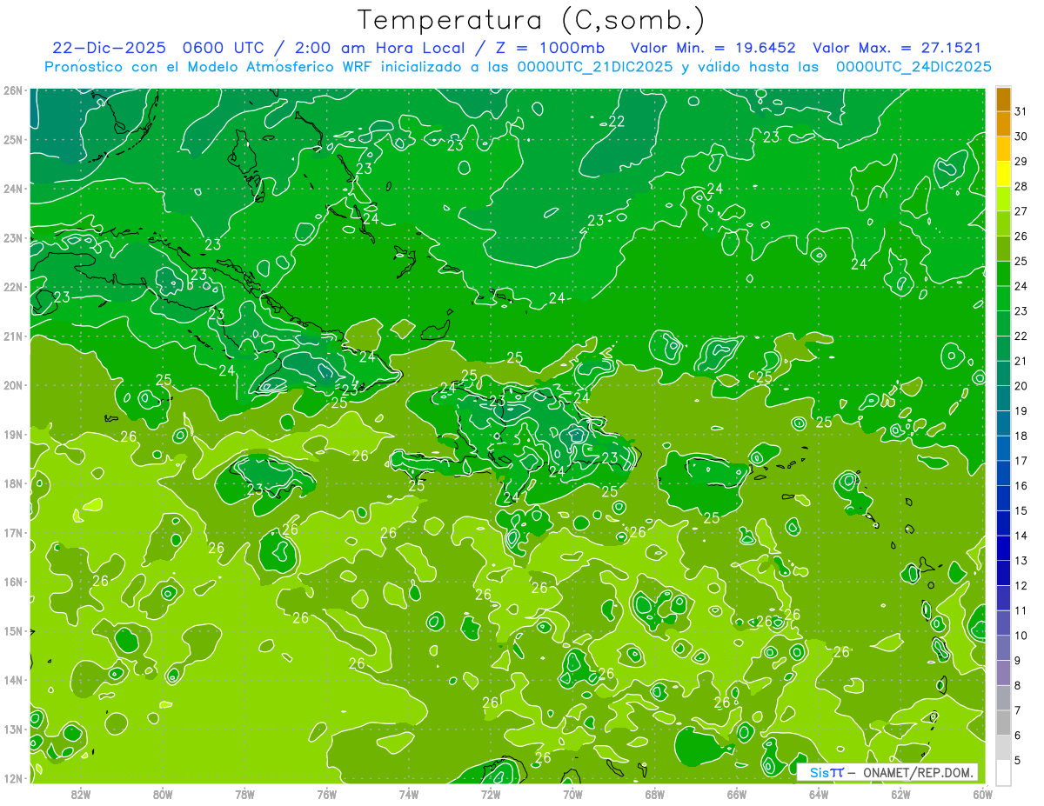The width and height of the screenshot is (1044, 806).
Task: Pick the yellow swatch between legend 28 and 29
Action: coord(1003,173)
